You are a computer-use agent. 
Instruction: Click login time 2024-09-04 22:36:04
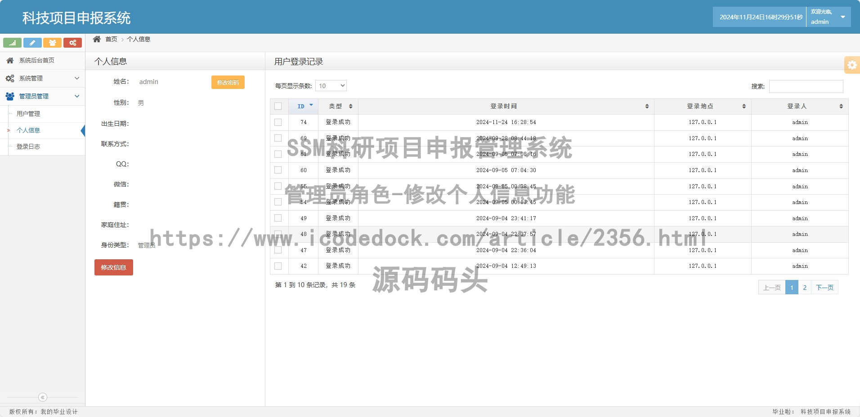point(506,250)
